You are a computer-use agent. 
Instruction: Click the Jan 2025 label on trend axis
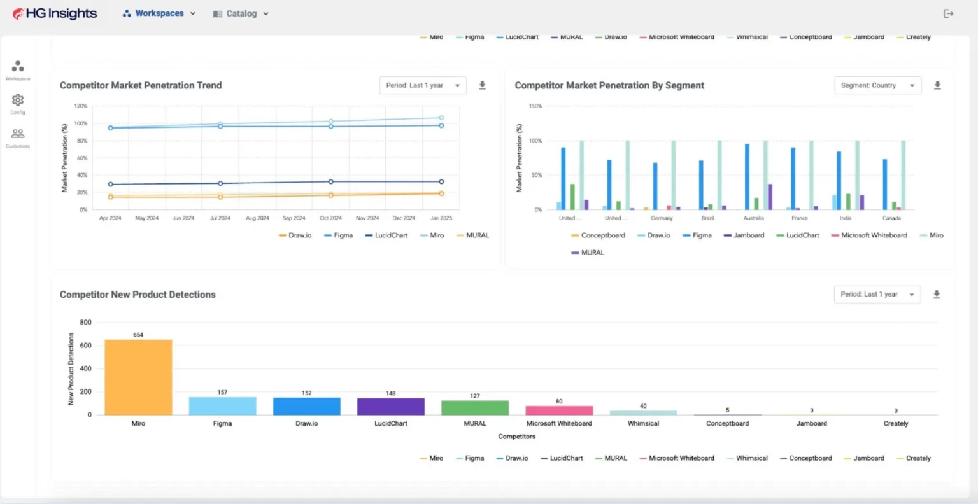click(441, 218)
